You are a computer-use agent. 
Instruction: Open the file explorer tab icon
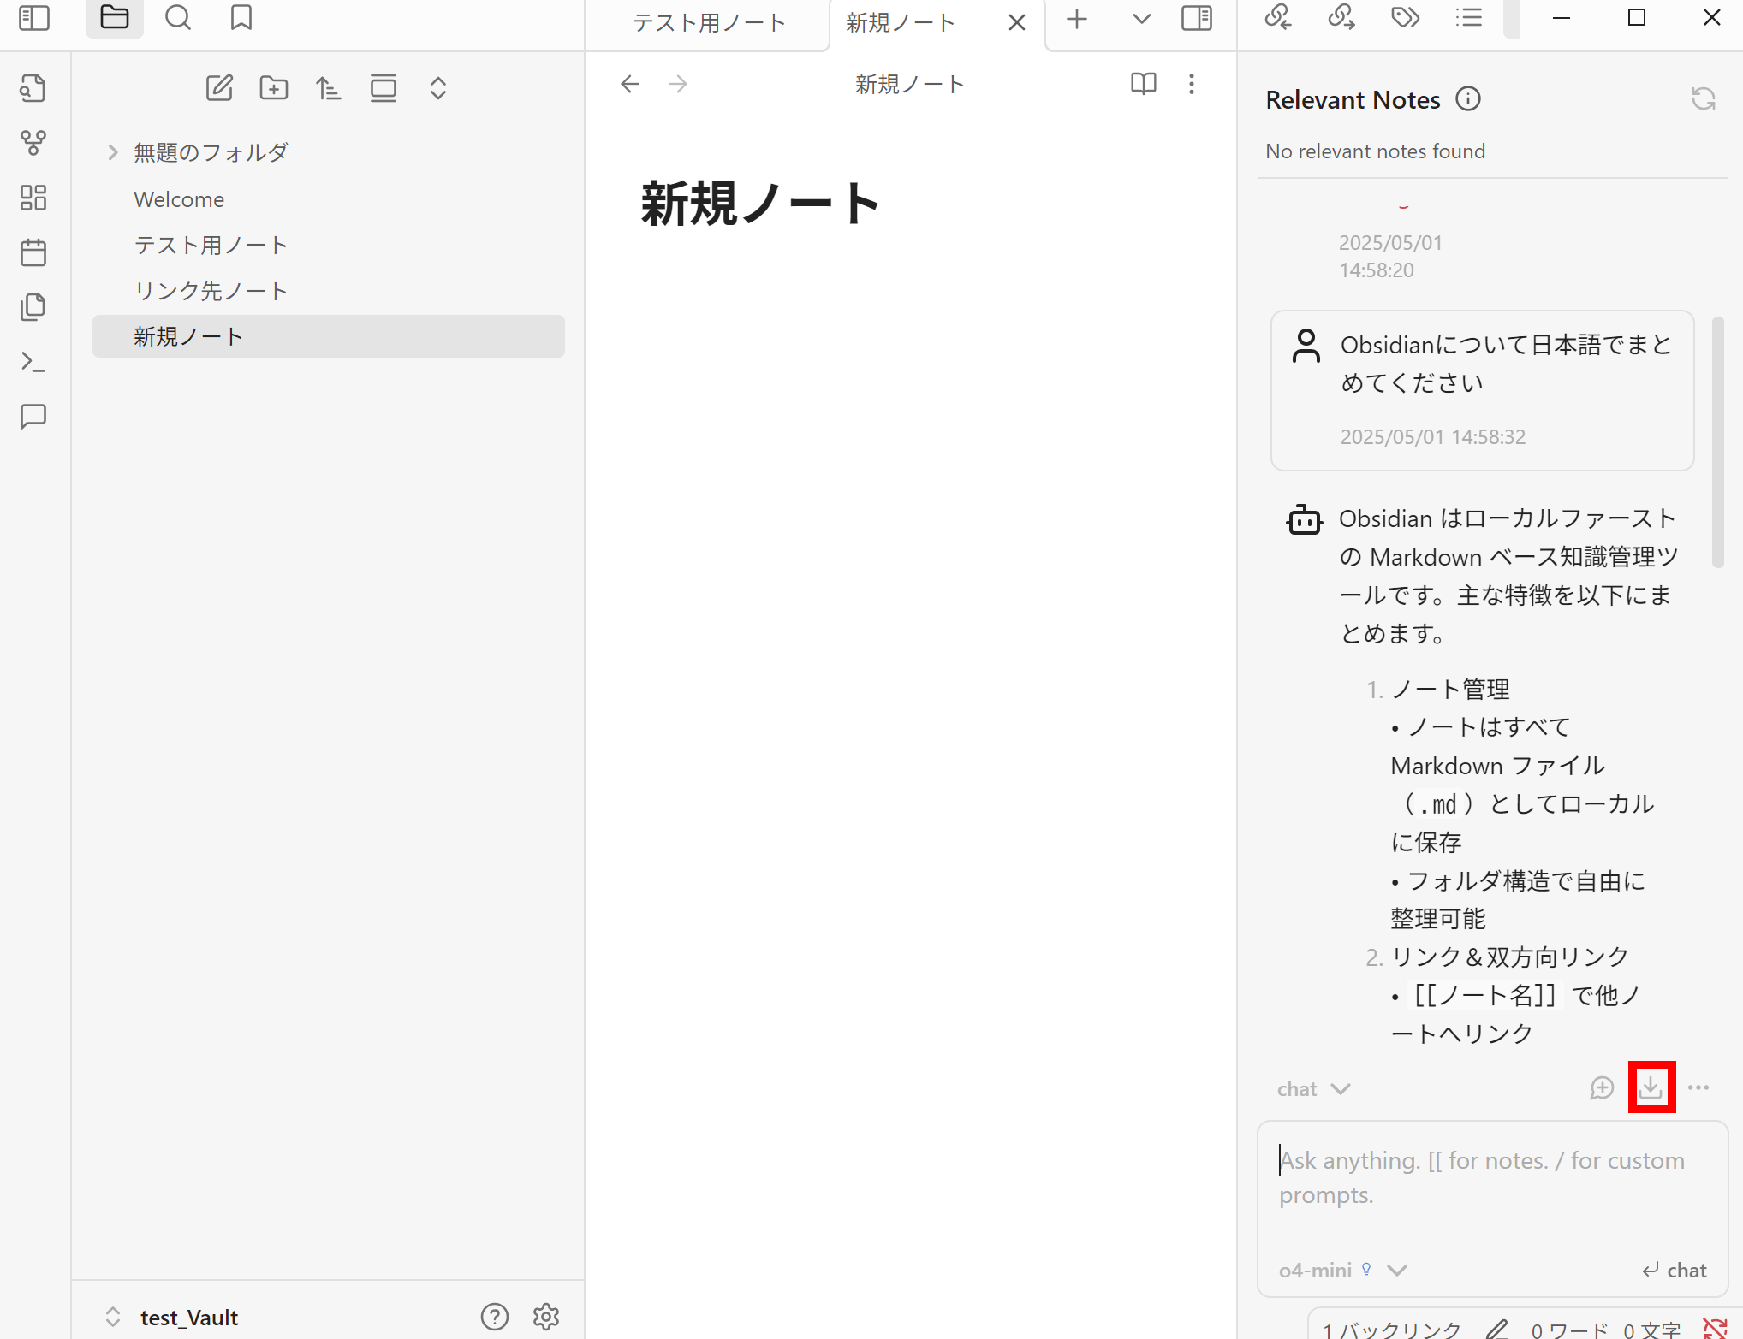pos(115,18)
